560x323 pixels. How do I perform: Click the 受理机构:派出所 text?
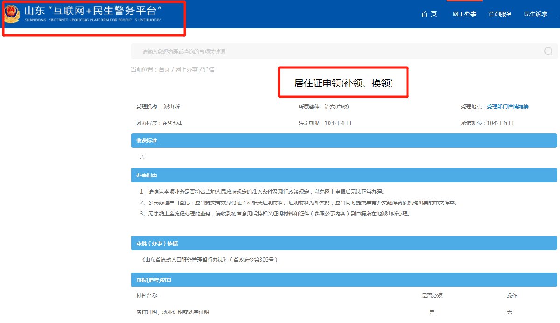[158, 107]
